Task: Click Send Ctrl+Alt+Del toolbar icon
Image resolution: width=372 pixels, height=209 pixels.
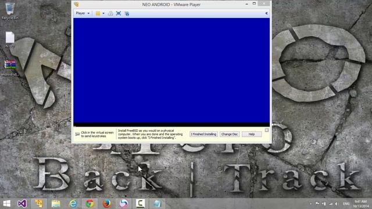Action: pyautogui.click(x=110, y=13)
